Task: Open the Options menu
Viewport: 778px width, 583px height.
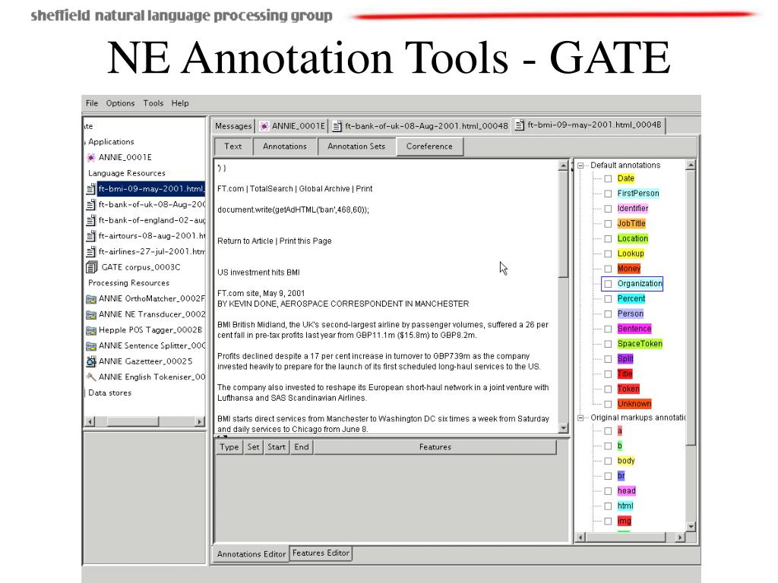Action: pyautogui.click(x=120, y=103)
